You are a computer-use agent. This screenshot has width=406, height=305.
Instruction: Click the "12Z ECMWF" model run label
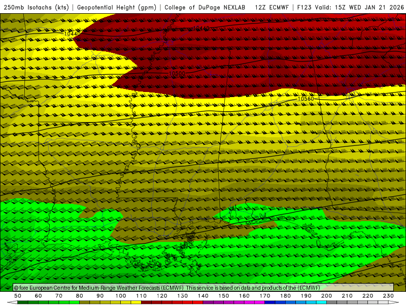tap(272, 8)
